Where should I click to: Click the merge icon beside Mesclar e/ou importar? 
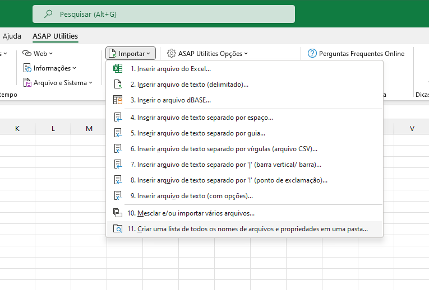[118, 213]
